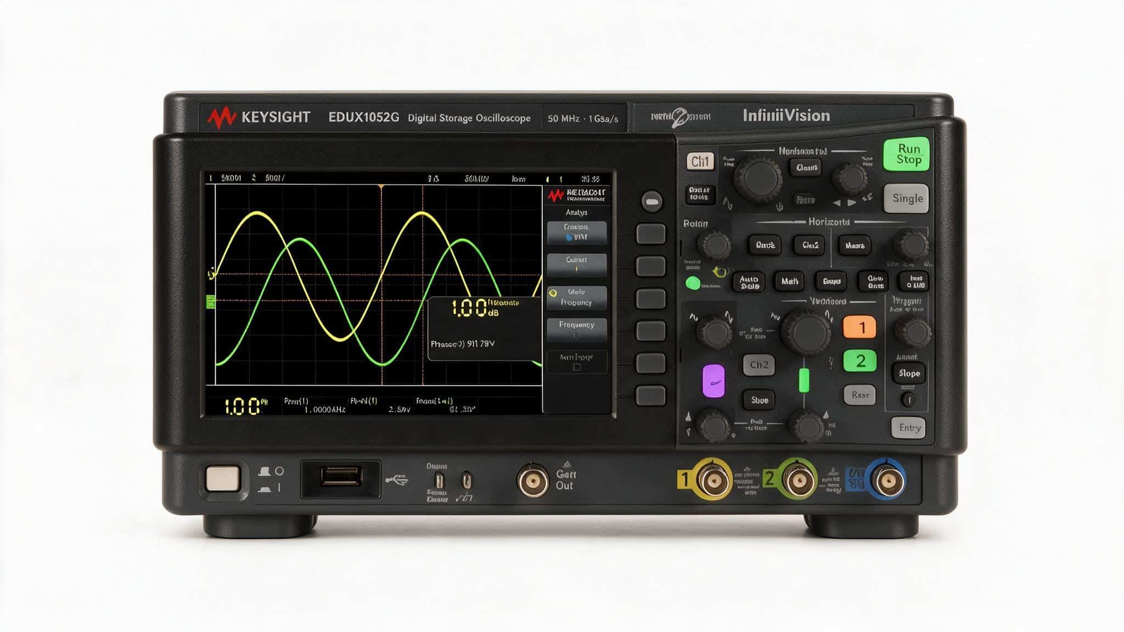Image resolution: width=1124 pixels, height=632 pixels.
Task: Tap the right arrow key near Single
Action: click(852, 203)
